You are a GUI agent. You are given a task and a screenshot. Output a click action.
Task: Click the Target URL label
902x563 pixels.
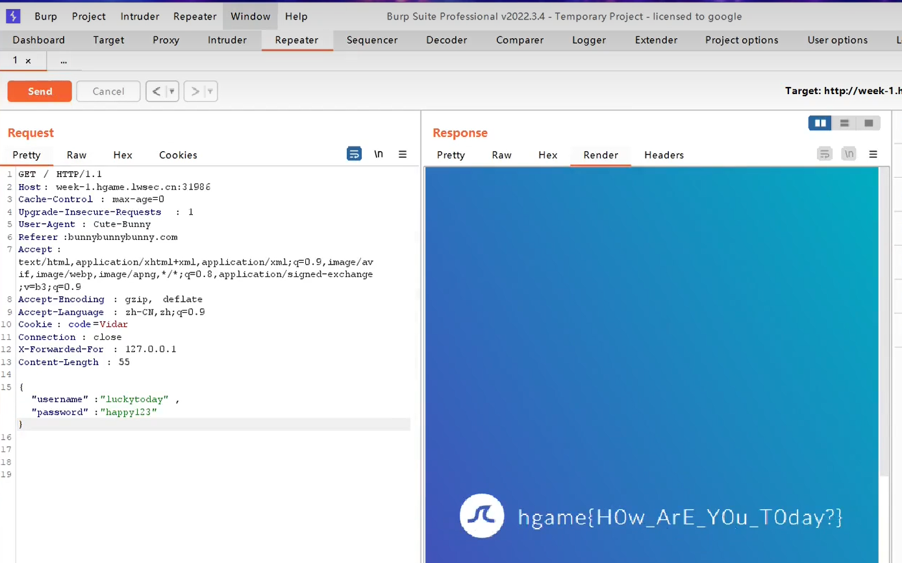tap(843, 91)
